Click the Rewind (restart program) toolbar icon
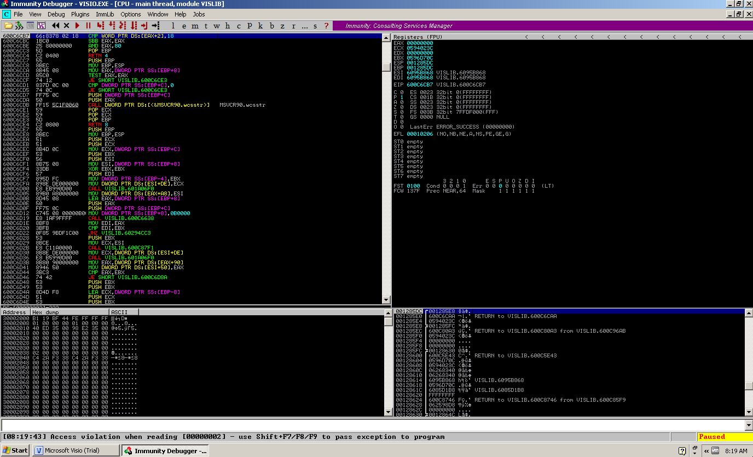The image size is (753, 457). click(x=56, y=26)
